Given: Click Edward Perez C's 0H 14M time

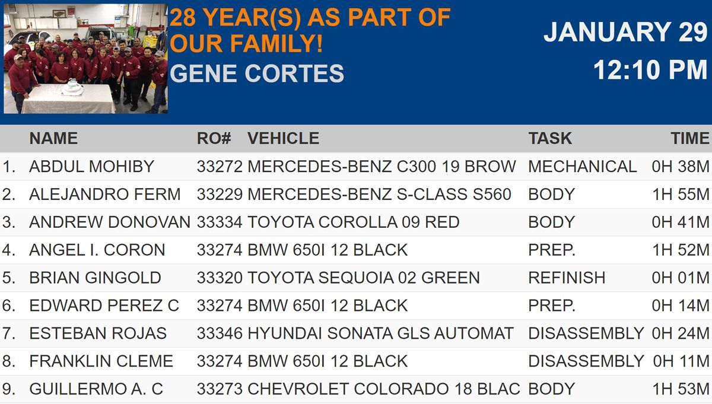Looking at the screenshot, I should tap(681, 306).
